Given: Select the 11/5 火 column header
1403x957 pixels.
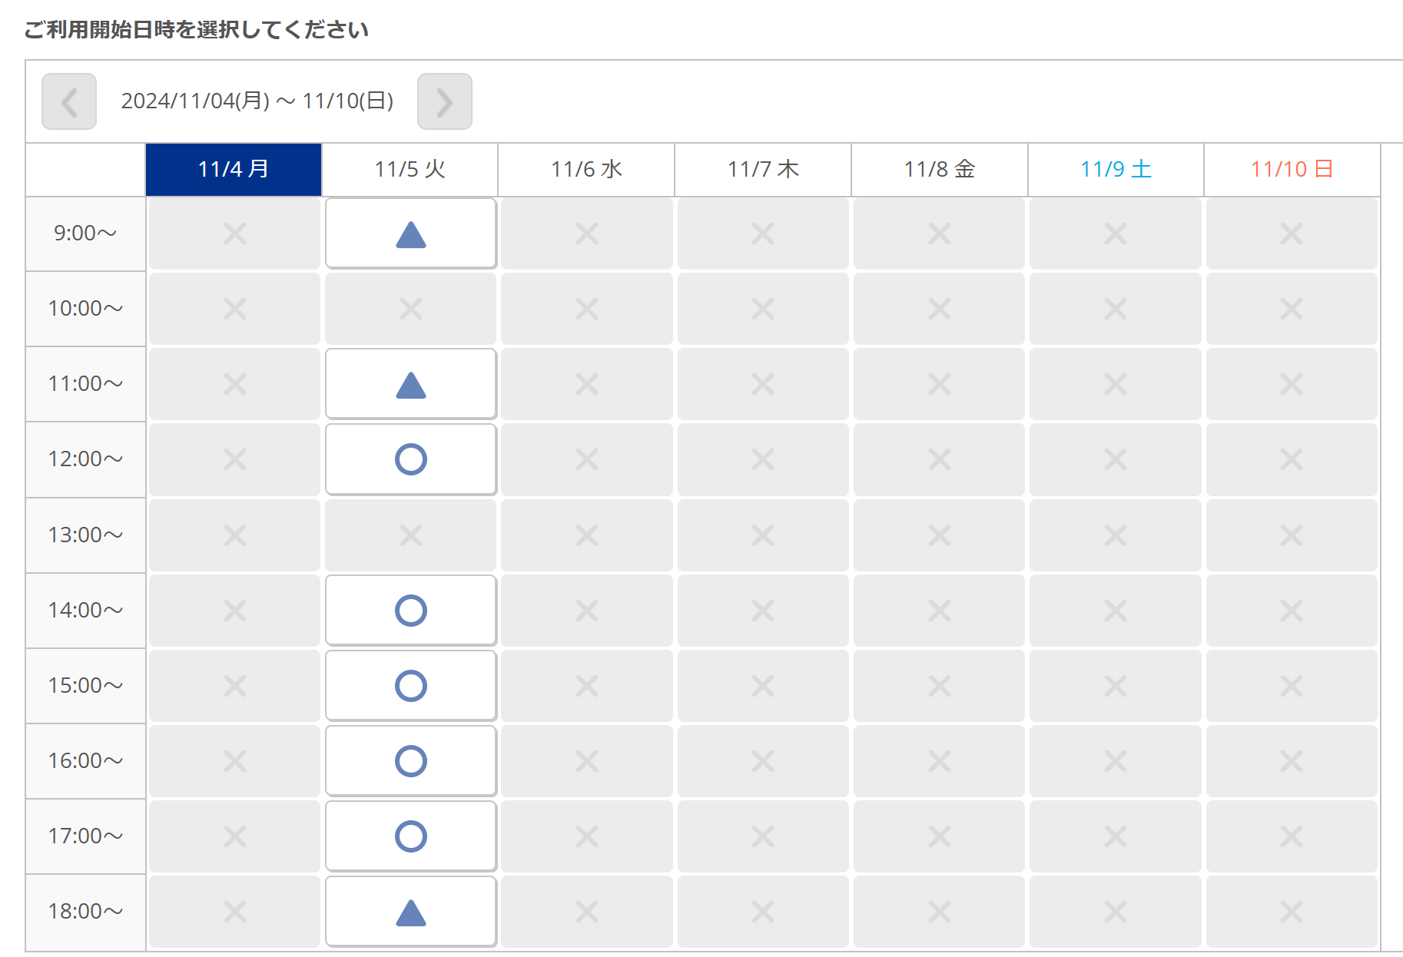Looking at the screenshot, I should pyautogui.click(x=410, y=169).
